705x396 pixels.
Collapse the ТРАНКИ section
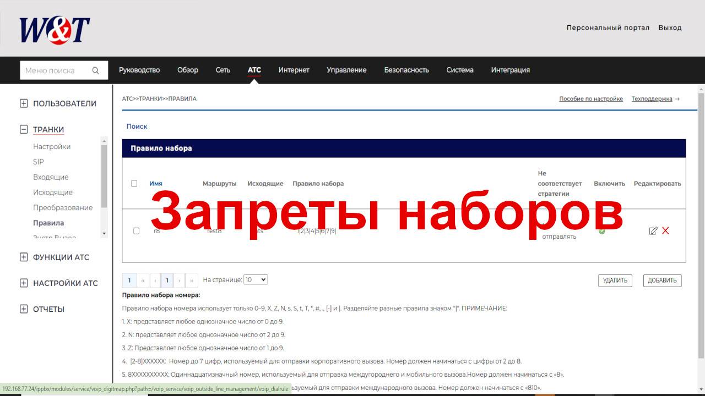point(24,130)
